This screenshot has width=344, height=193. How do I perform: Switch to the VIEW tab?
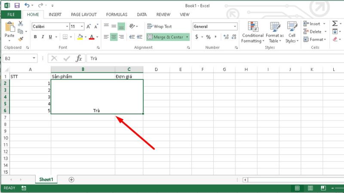click(184, 15)
